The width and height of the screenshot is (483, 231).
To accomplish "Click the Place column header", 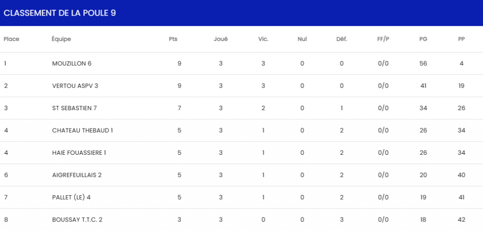I will [11, 39].
